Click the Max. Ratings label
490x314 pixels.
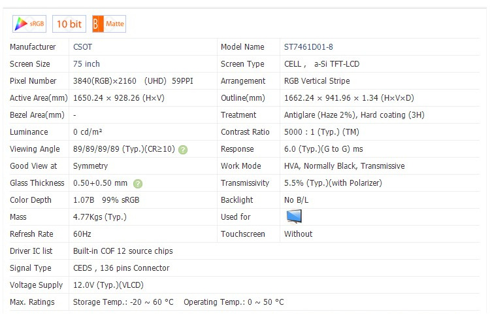tap(32, 302)
